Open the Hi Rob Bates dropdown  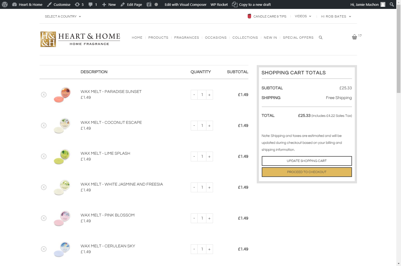tap(335, 16)
